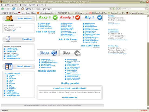Viewport: 149px width, 112px height.
Task: Open the Segnalibri menu
Action: pos(32,5)
